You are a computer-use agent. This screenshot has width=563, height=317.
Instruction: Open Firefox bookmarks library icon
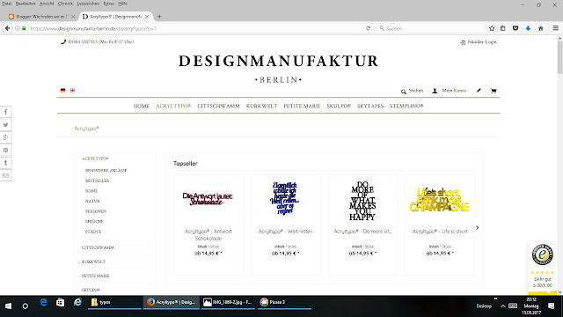pos(503,28)
